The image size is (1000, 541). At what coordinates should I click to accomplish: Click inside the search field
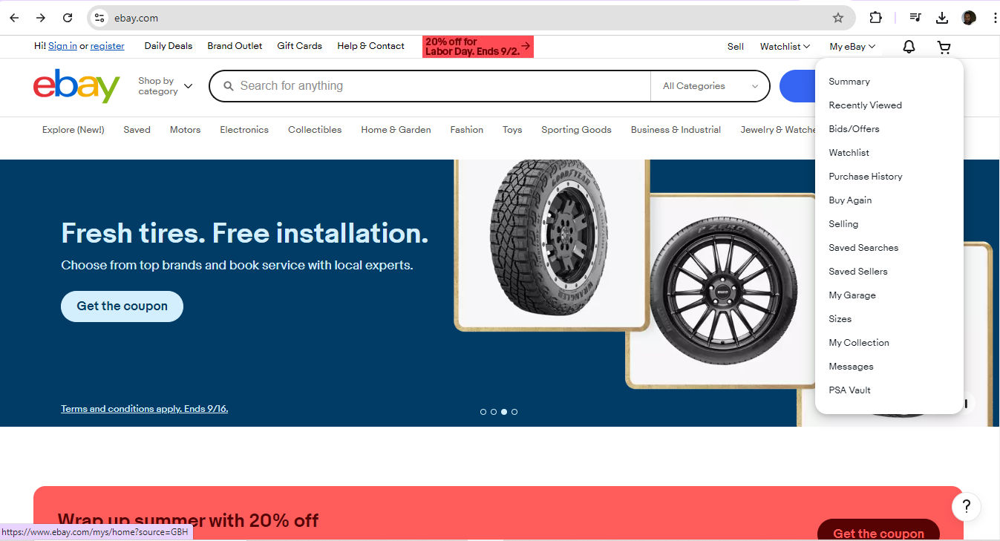[x=431, y=85]
